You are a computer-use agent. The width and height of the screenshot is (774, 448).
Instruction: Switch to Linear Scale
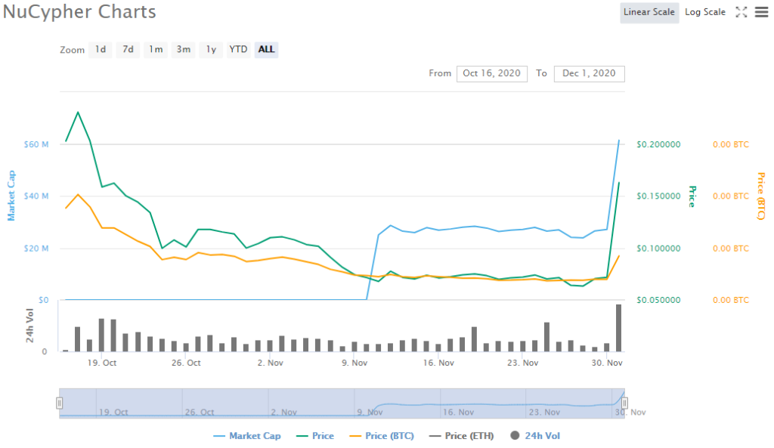click(649, 12)
